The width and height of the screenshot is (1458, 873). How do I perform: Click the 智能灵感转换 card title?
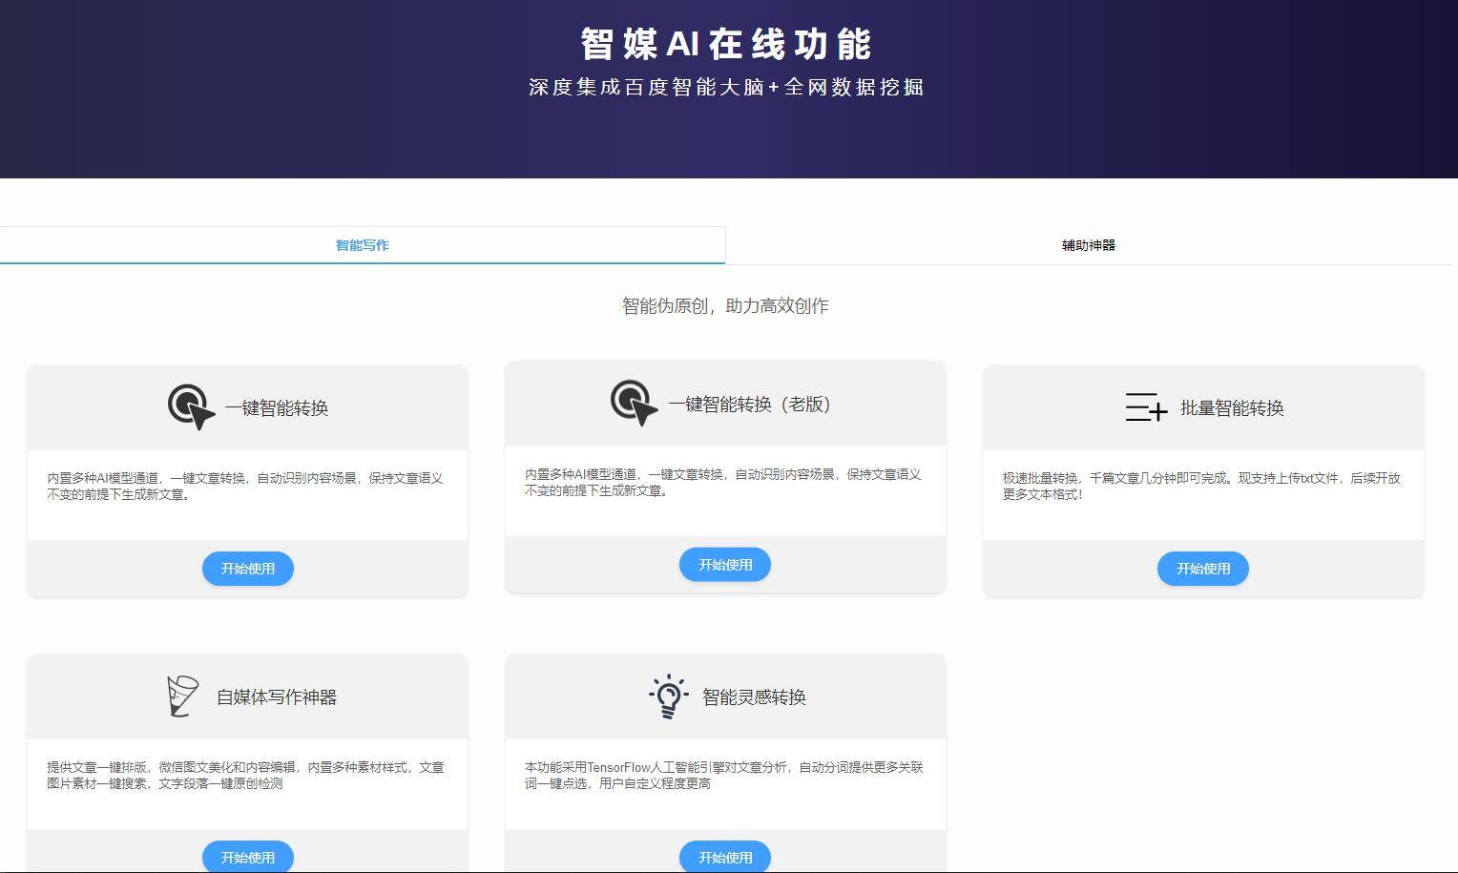coord(754,697)
